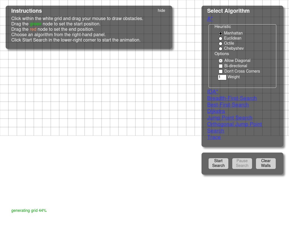289x226 pixels.
Task: Click the Pause Search button
Action: (x=242, y=163)
